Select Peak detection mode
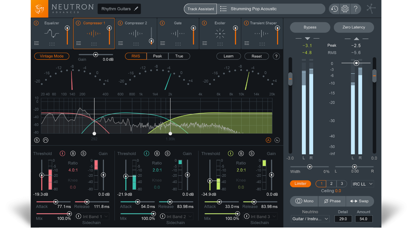 click(x=157, y=56)
